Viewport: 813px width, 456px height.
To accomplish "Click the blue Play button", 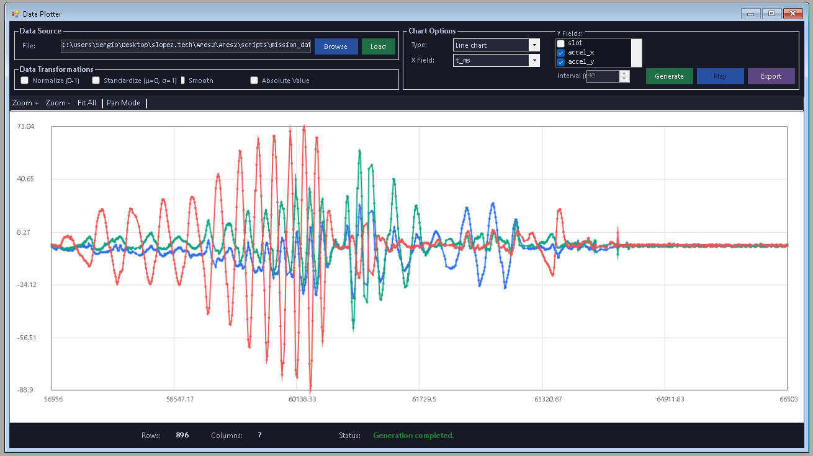I will tap(721, 76).
